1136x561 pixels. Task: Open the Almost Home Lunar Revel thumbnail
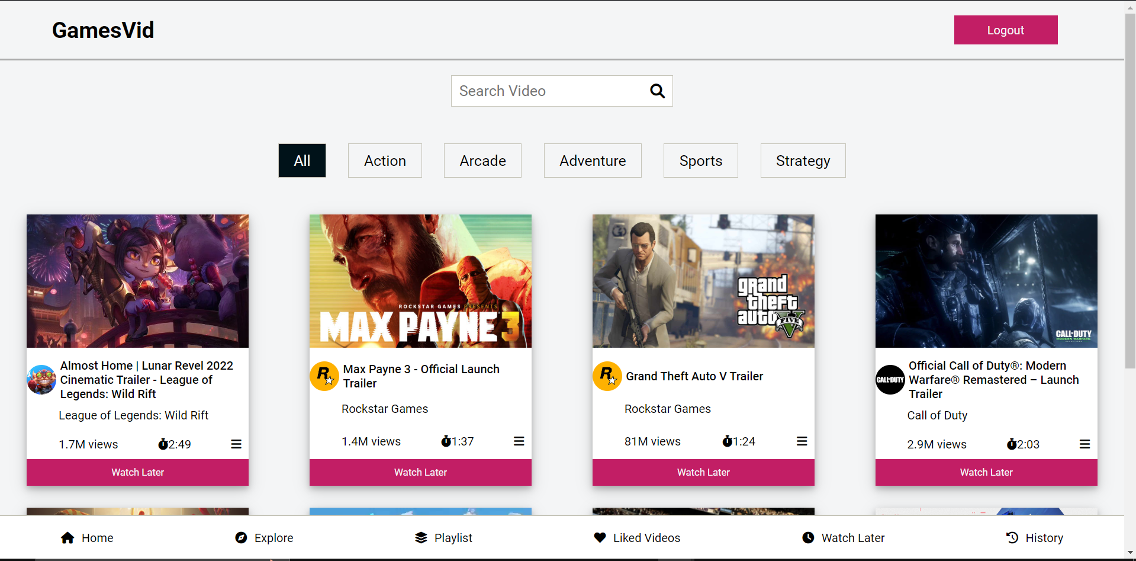click(137, 281)
